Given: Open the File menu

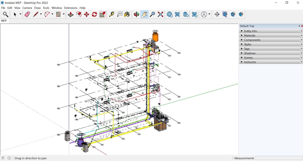Looking at the screenshot, I should click(x=3, y=8).
